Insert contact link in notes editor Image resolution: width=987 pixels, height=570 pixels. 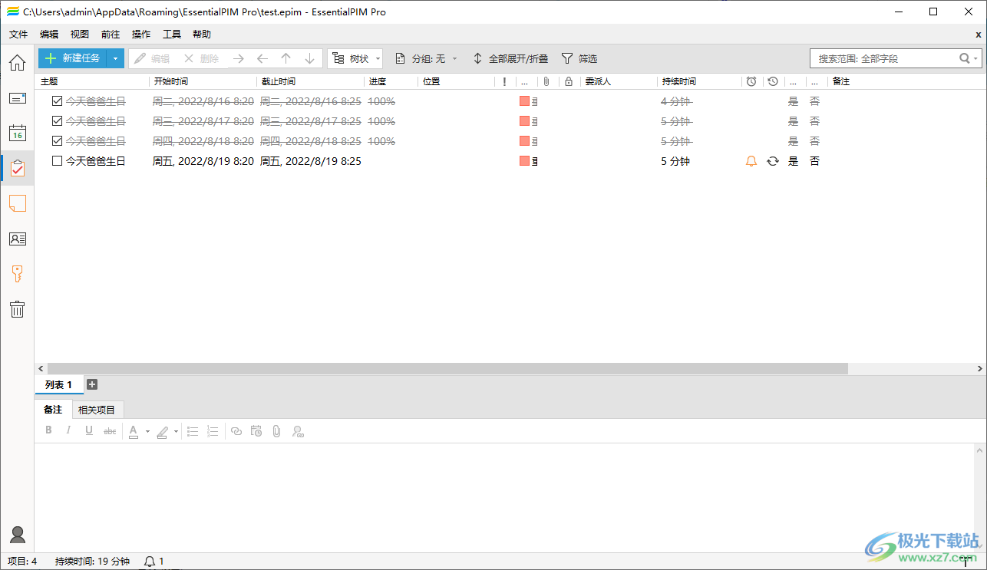[299, 431]
